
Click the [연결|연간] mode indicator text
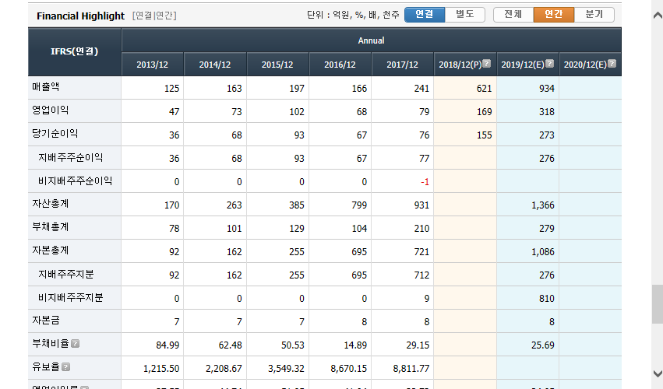[x=154, y=16]
